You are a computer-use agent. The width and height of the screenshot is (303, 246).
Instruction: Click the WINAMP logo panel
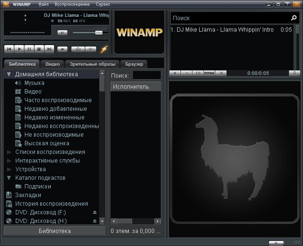pos(139,32)
